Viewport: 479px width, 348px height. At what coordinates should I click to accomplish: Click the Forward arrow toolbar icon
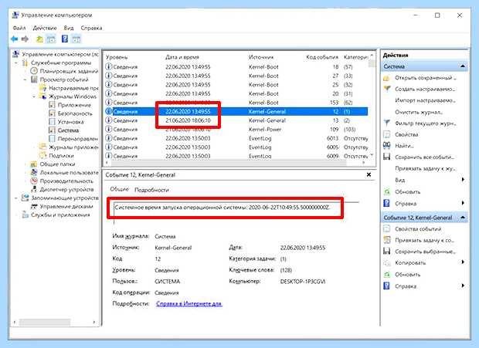[x=25, y=39]
